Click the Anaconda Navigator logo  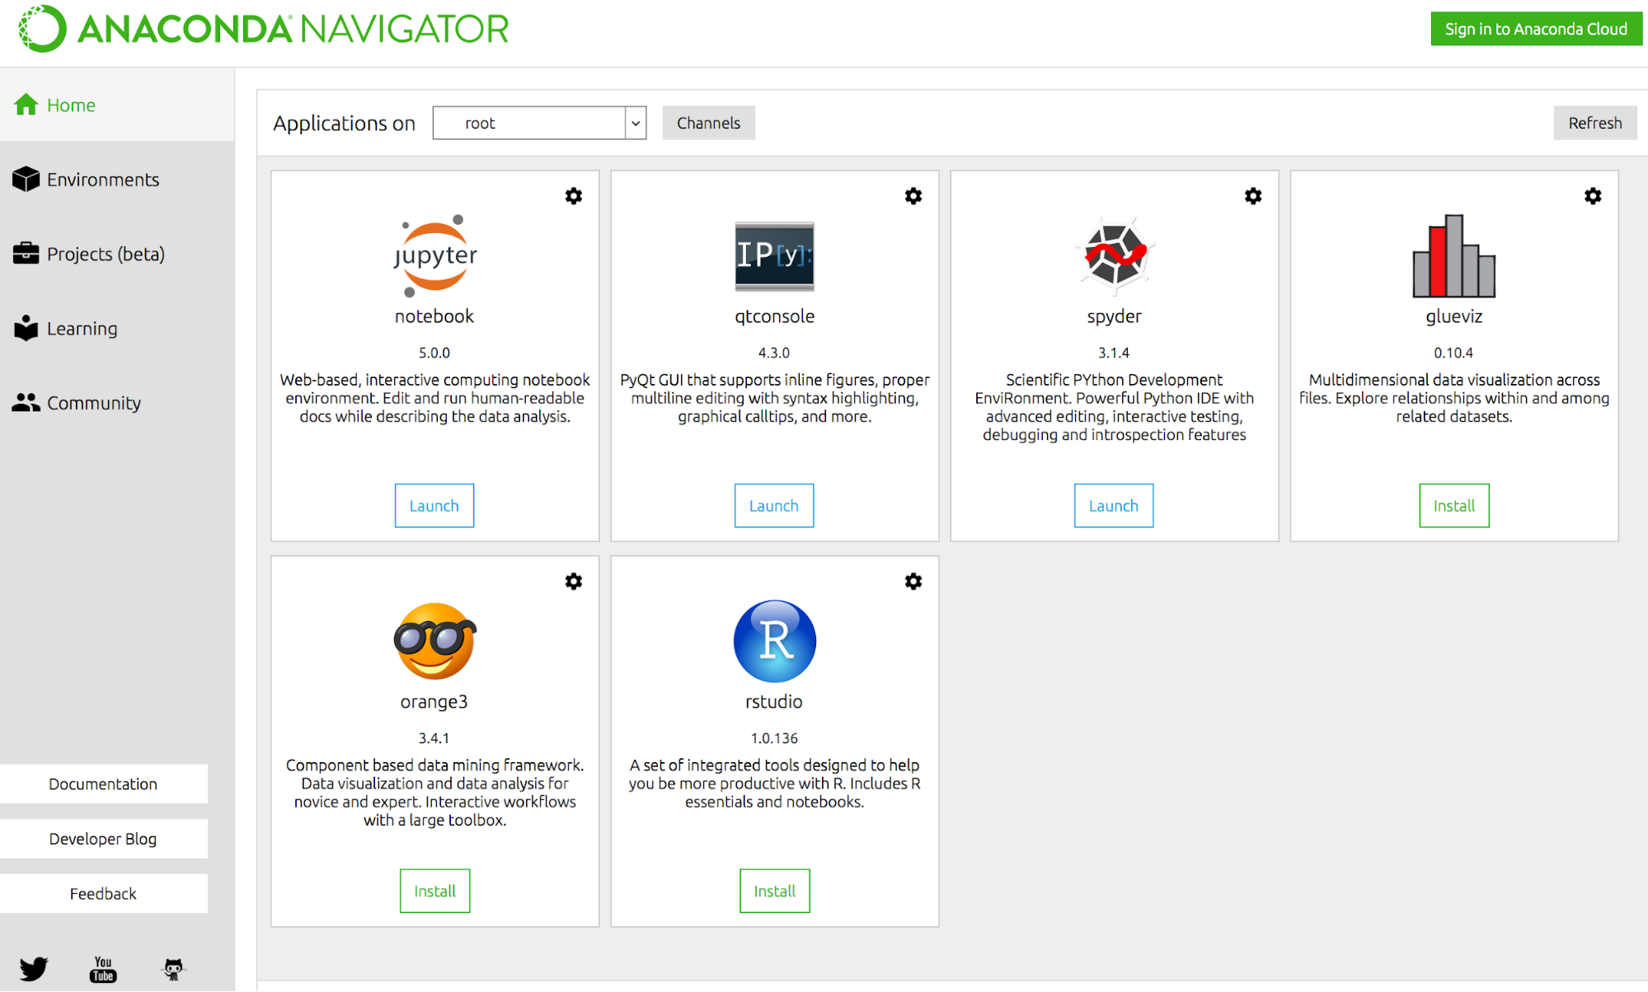pyautogui.click(x=264, y=29)
